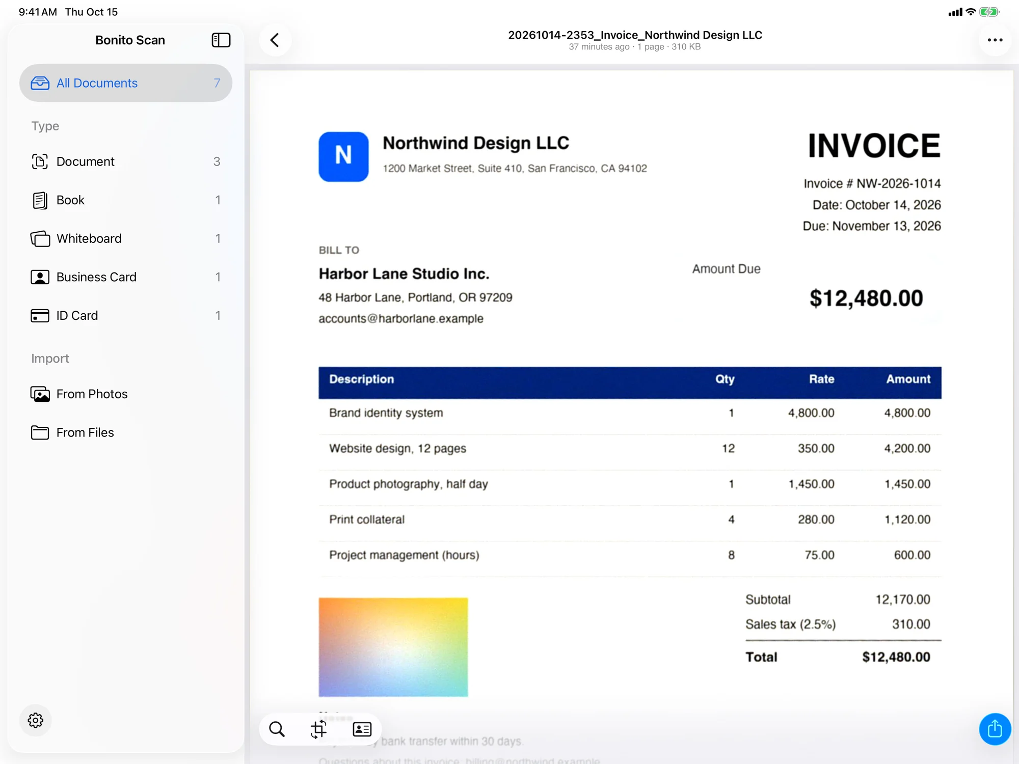Tap the contact card icon in toolbar
Screen dimensions: 1019x764
(362, 729)
